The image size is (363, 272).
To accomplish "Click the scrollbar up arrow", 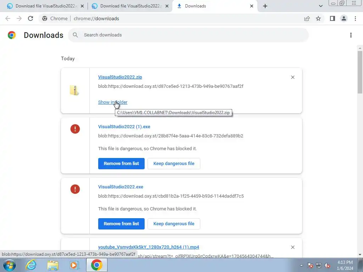I will coord(360,48).
